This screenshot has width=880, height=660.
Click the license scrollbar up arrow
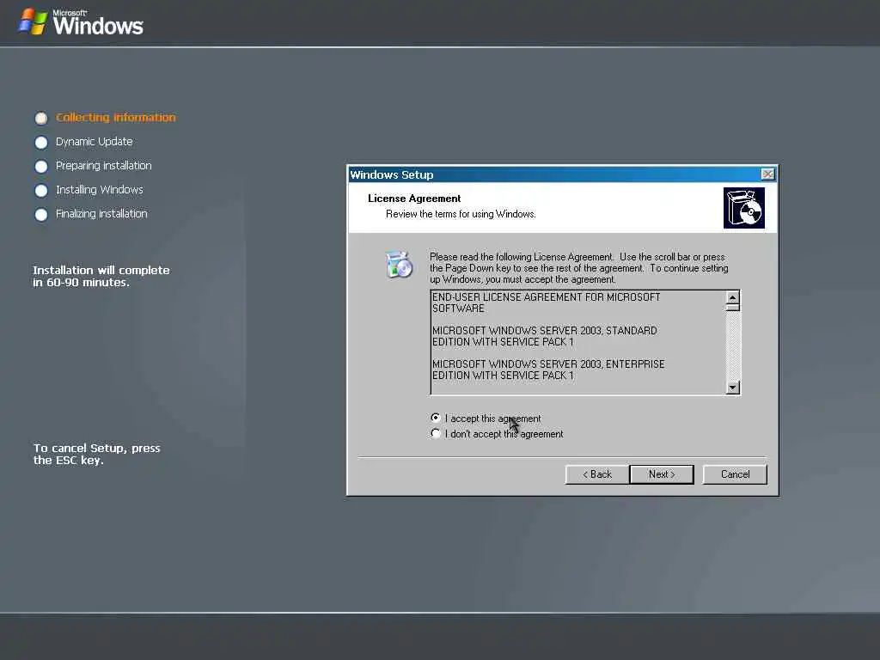(x=732, y=296)
